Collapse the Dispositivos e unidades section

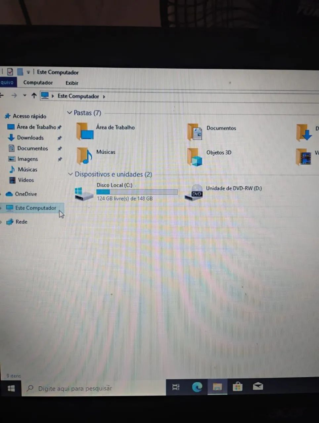70,174
